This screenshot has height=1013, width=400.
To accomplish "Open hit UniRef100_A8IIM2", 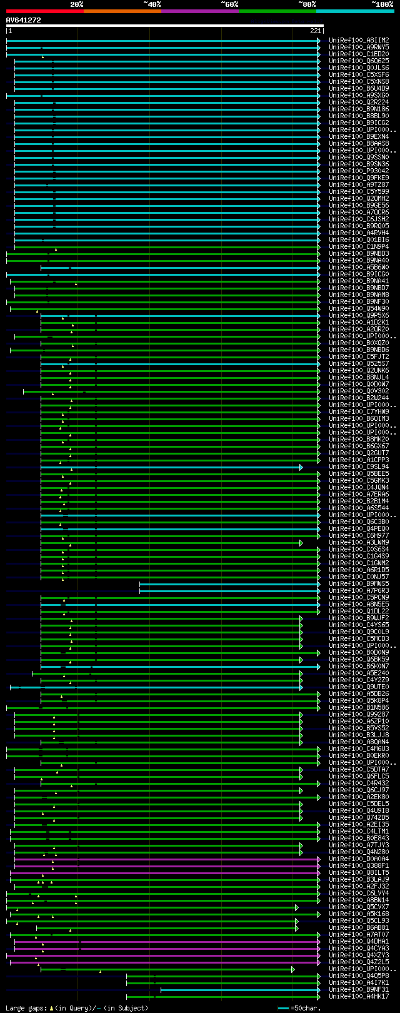I will coord(359,40).
